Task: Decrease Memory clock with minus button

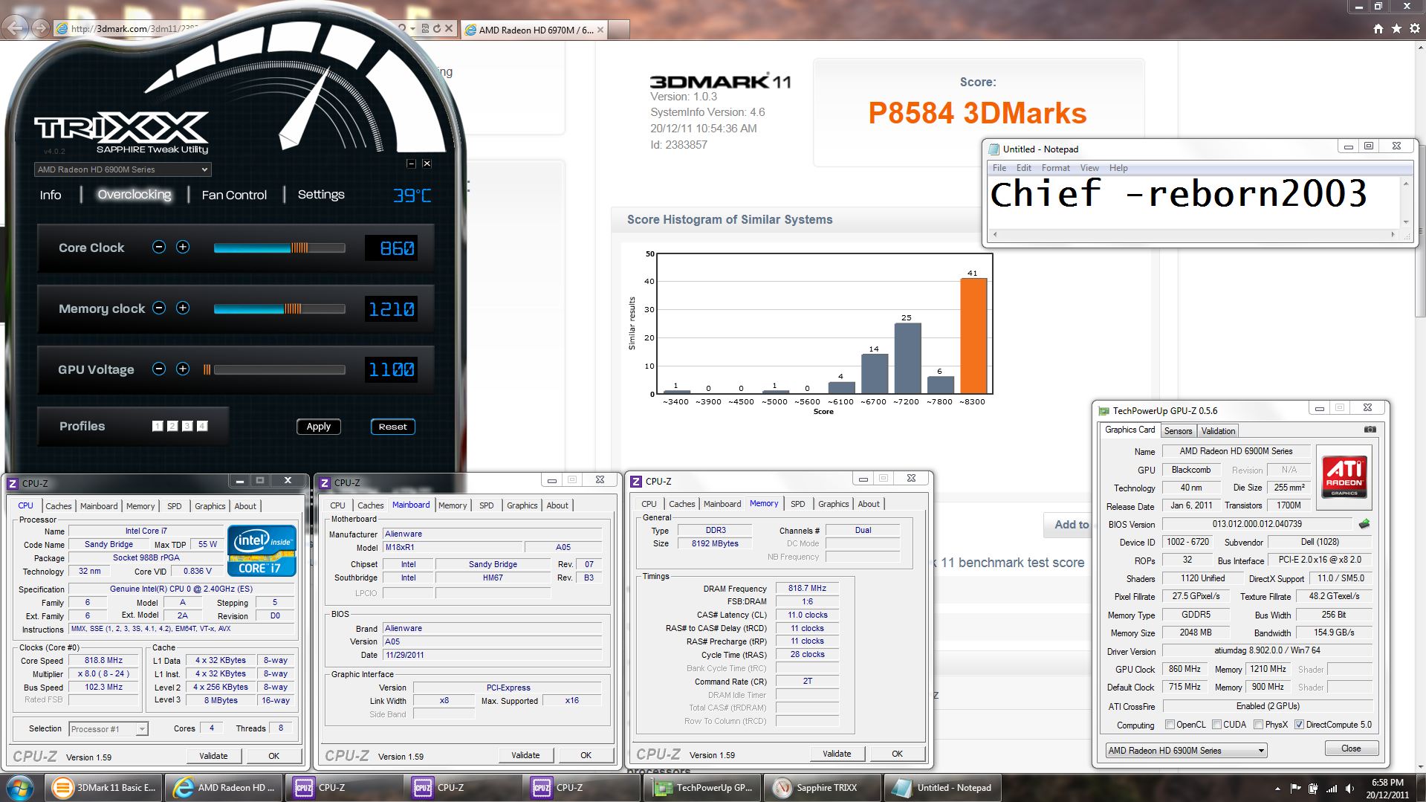Action: point(158,308)
